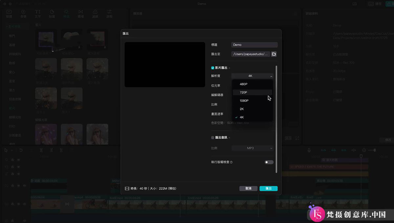Click the player aspect ratio icon
The height and width of the screenshot is (223, 394).
pyautogui.click(x=288, y=138)
